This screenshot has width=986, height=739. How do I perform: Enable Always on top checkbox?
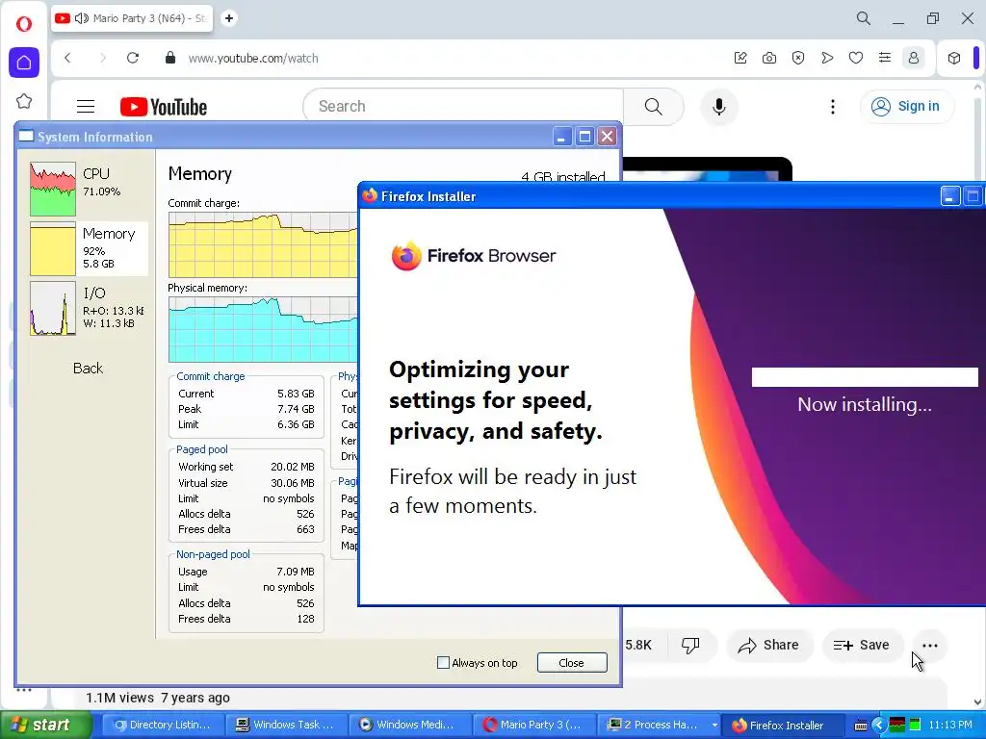[x=443, y=662]
